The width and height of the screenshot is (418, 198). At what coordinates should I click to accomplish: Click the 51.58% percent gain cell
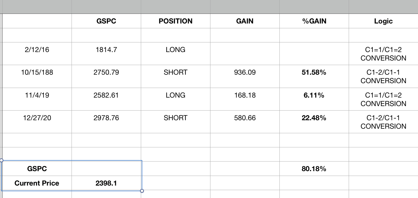point(314,72)
